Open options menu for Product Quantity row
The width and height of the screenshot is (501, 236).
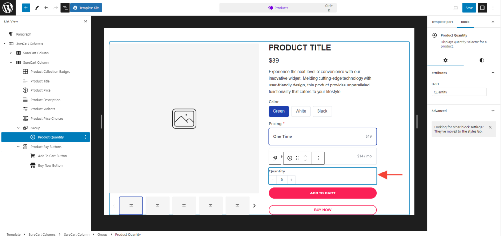(86, 137)
